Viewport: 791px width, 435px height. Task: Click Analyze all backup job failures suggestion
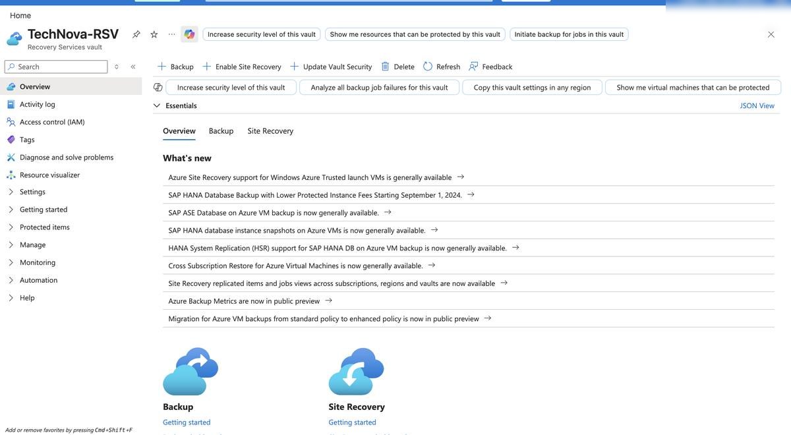tap(380, 87)
